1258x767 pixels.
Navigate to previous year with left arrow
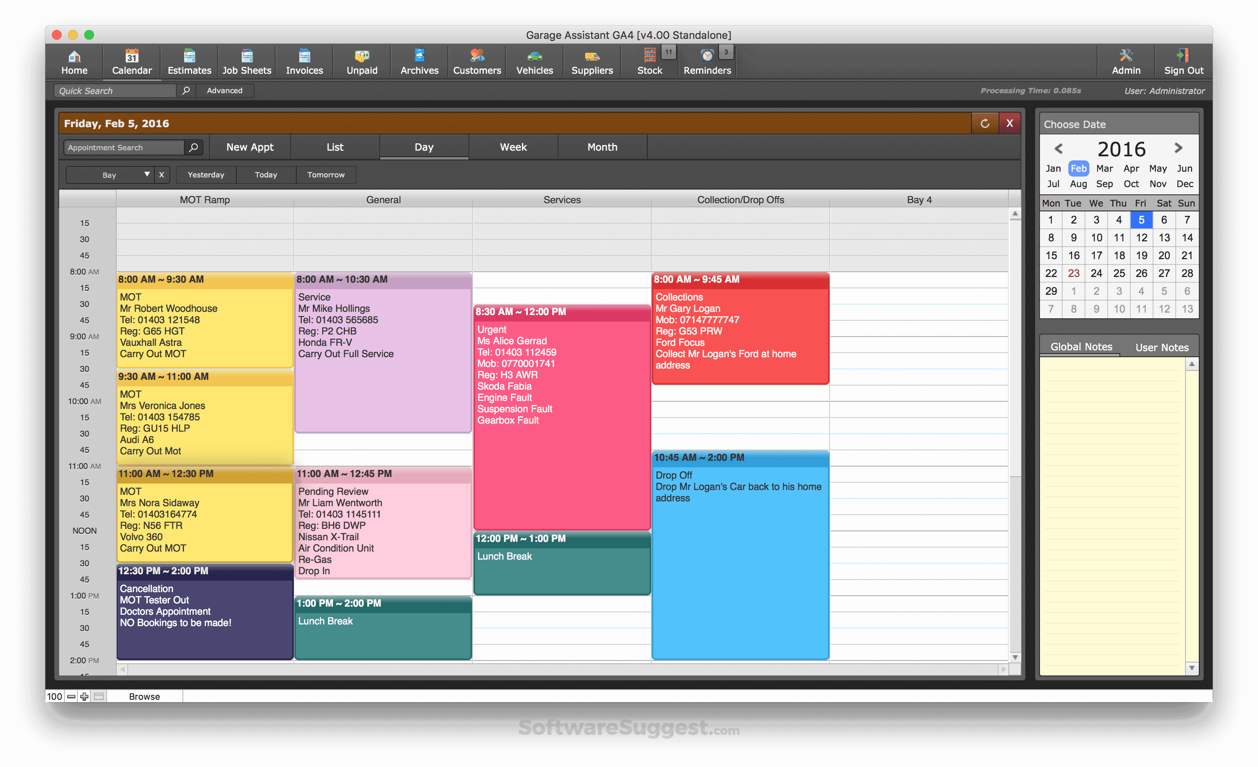click(x=1057, y=149)
